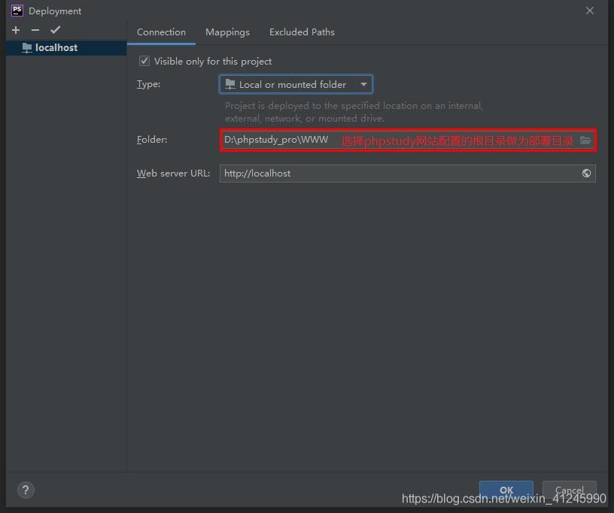
Task: Open the Type dropdown list
Action: pyautogui.click(x=295, y=85)
